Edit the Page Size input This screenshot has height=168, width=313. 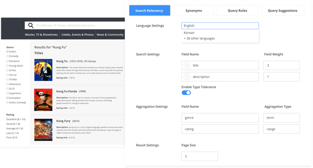pyautogui.click(x=200, y=156)
